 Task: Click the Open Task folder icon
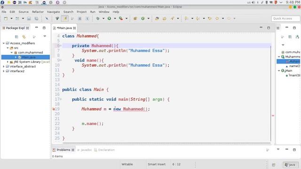coord(164,18)
